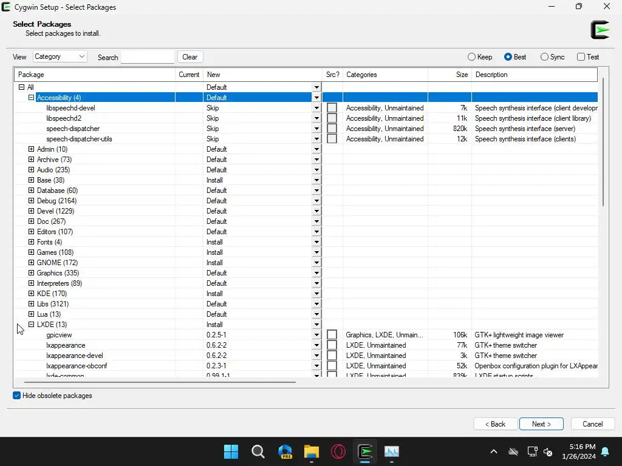Collapse Accessibility (4) category
Image resolution: width=622 pixels, height=466 pixels.
(32, 98)
